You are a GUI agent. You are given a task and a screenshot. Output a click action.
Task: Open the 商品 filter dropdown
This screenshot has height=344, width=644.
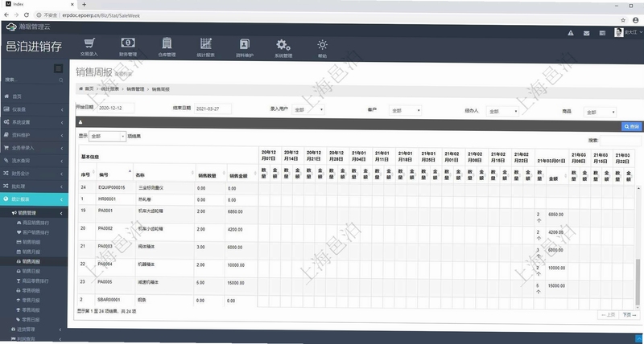[x=600, y=112]
